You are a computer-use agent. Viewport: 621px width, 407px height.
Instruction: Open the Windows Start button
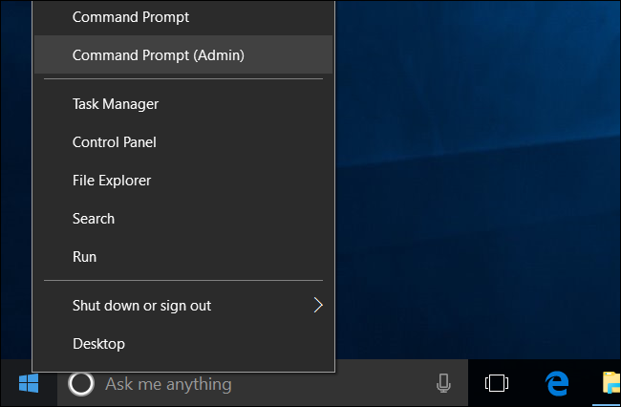tap(28, 384)
